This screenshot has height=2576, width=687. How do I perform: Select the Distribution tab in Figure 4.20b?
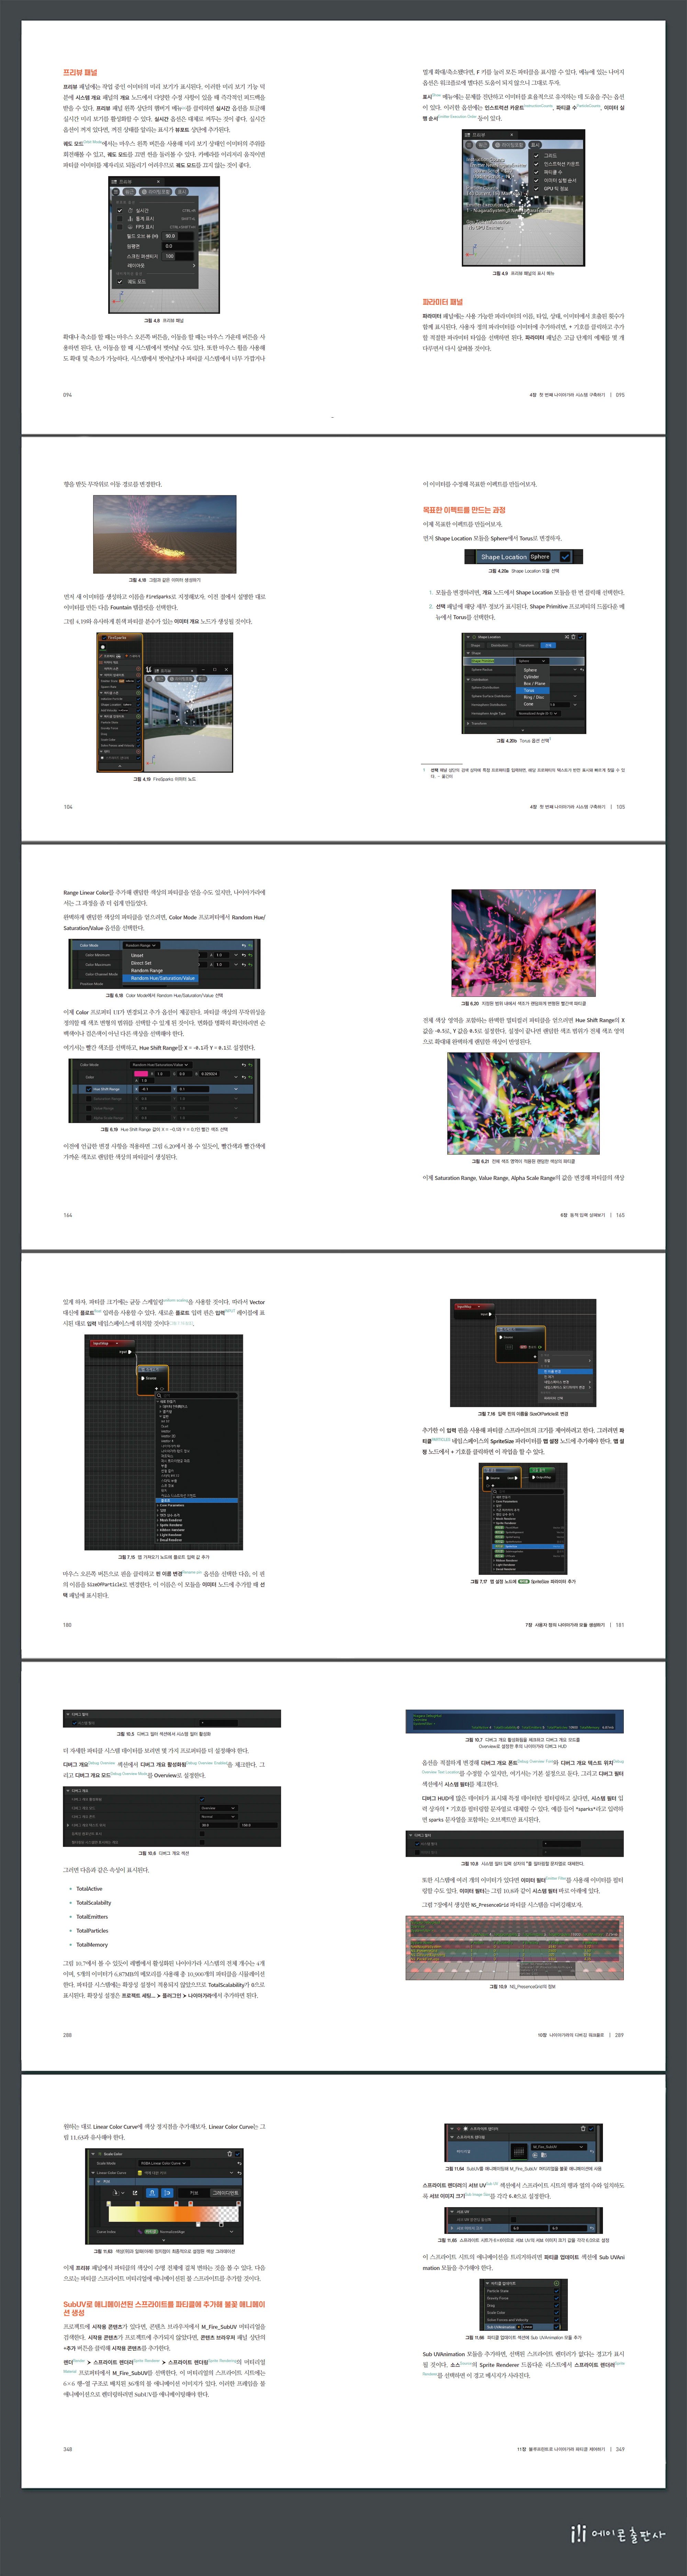tap(499, 645)
